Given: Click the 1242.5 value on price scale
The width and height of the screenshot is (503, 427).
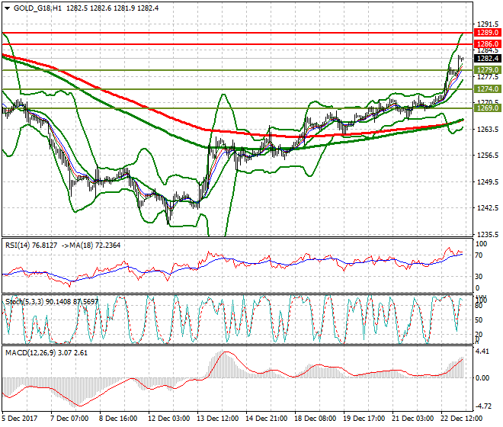Looking at the screenshot, I should [487, 208].
